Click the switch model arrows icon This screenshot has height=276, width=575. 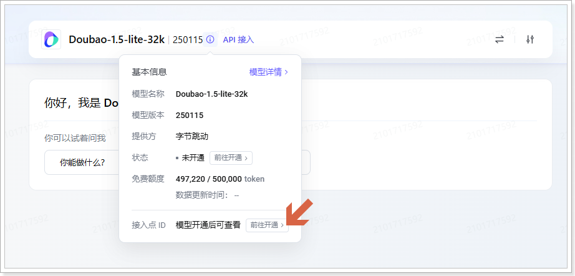(500, 39)
